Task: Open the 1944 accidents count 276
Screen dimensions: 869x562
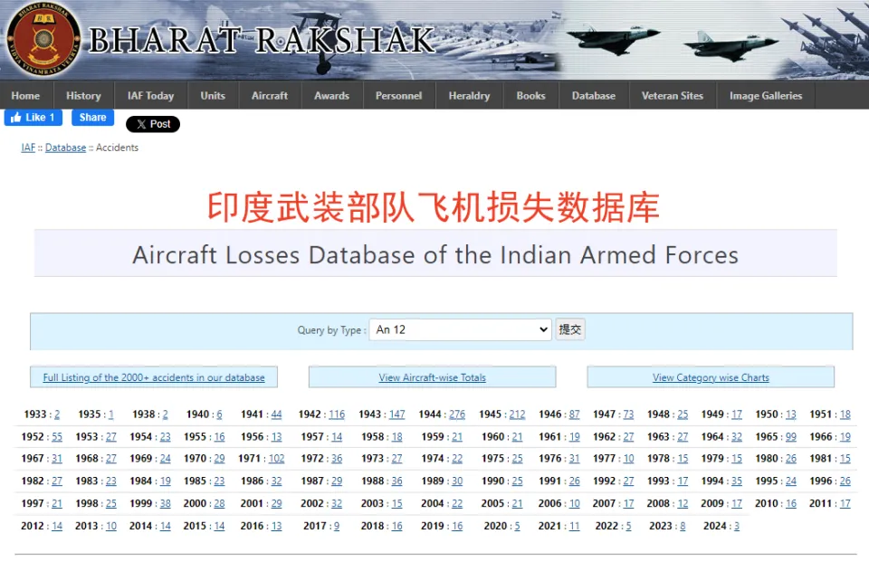Action: [x=457, y=414]
